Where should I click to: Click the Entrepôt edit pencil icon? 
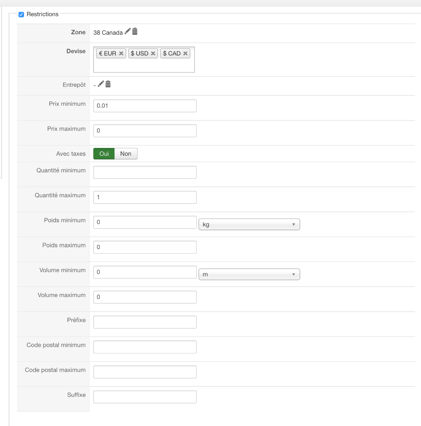click(101, 84)
